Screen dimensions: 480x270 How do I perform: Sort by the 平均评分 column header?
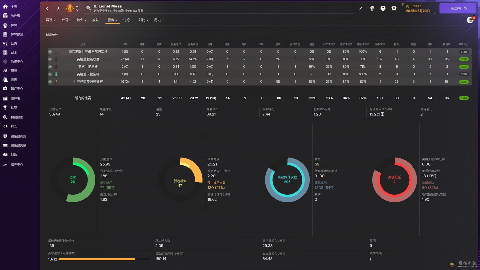(x=463, y=44)
